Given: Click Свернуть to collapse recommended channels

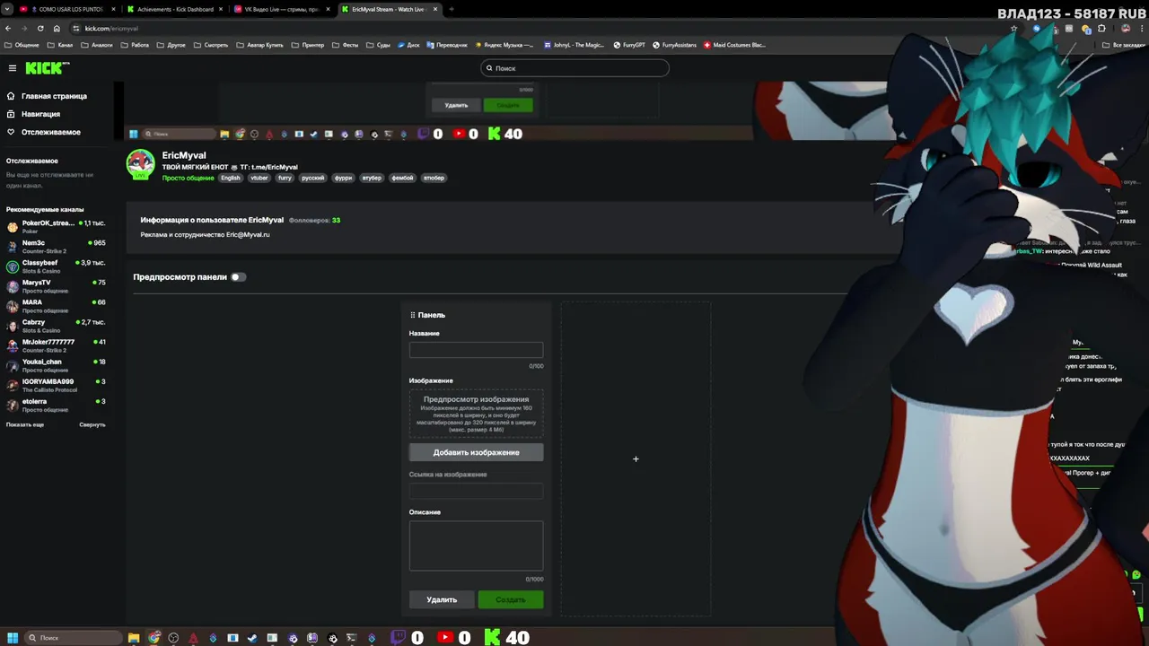Looking at the screenshot, I should (x=92, y=424).
